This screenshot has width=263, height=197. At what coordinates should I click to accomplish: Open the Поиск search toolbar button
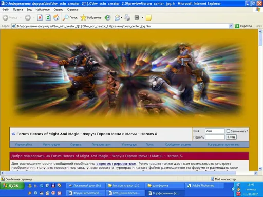click(x=70, y=17)
